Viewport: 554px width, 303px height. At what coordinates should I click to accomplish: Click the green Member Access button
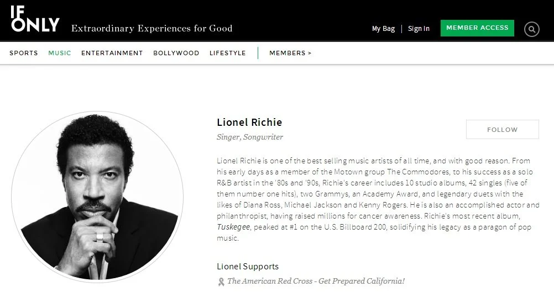coord(477,28)
